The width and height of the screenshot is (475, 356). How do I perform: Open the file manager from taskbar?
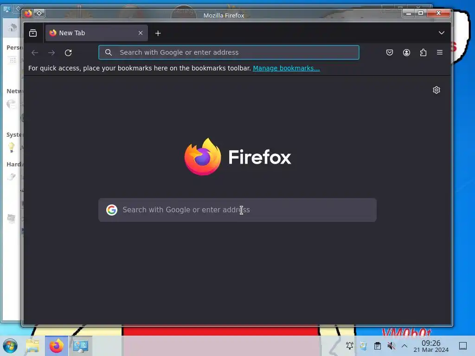point(33,346)
